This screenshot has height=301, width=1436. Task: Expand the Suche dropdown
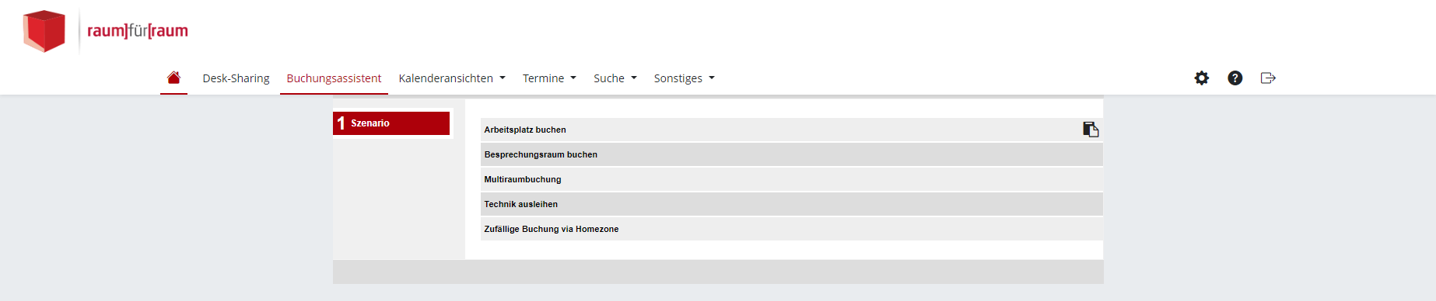tap(615, 78)
